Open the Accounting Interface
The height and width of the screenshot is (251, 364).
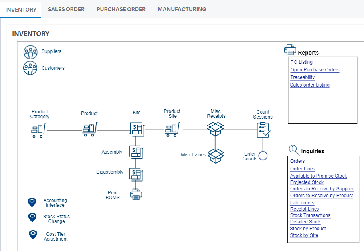[32, 202]
